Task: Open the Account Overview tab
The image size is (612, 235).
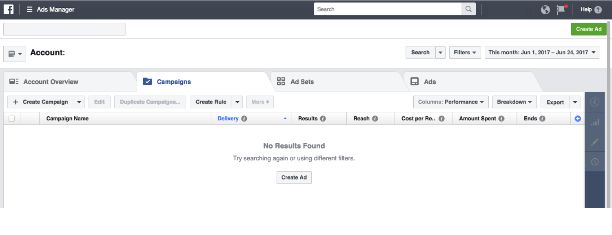Action: point(51,82)
